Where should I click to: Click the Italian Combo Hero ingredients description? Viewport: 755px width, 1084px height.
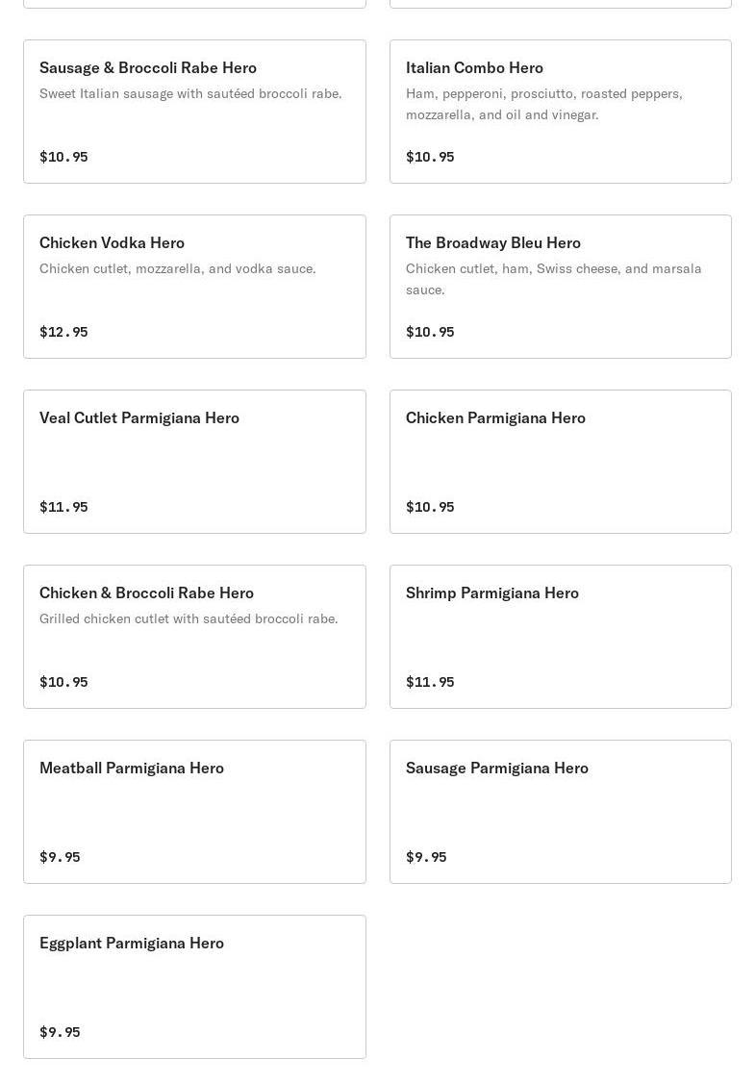[x=543, y=104]
